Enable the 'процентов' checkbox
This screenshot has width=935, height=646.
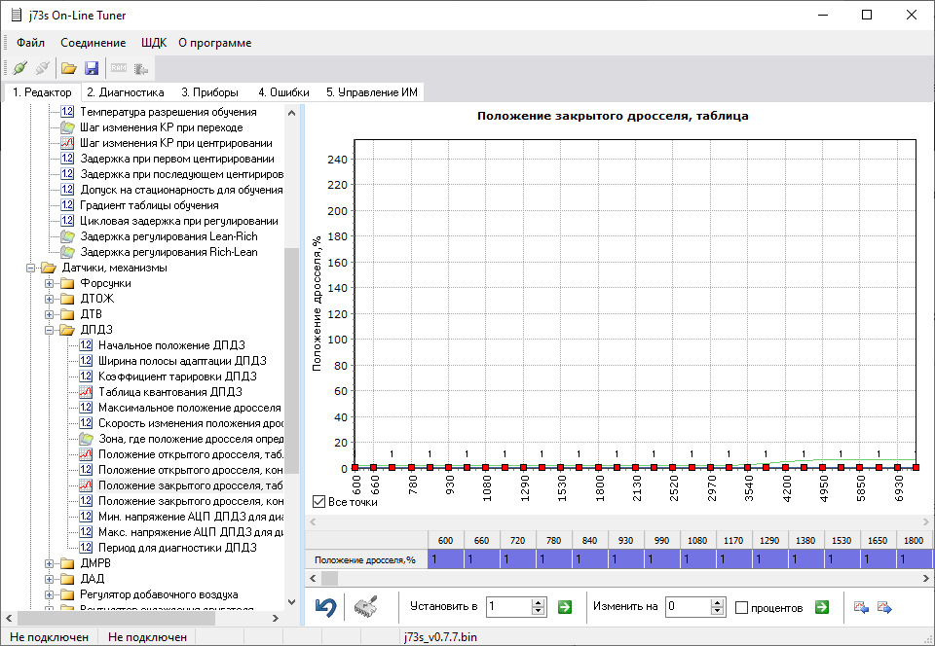pyautogui.click(x=742, y=608)
